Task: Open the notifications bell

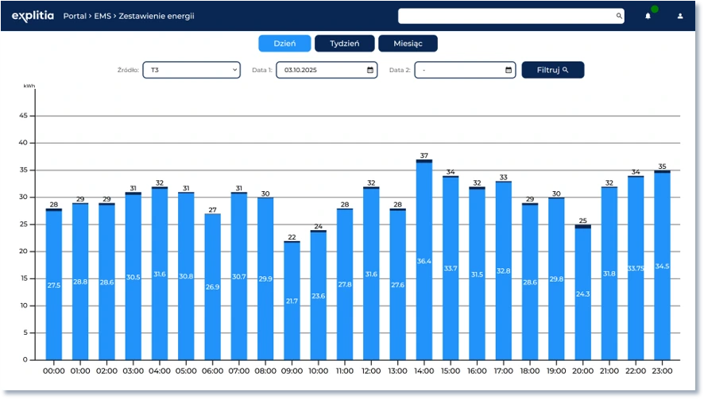Action: [x=648, y=16]
